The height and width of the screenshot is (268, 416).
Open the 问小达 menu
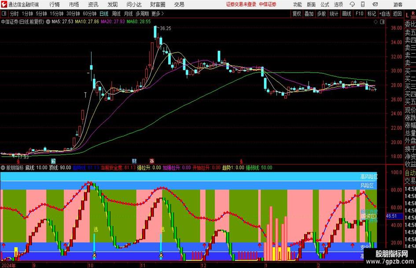pos(134,4)
